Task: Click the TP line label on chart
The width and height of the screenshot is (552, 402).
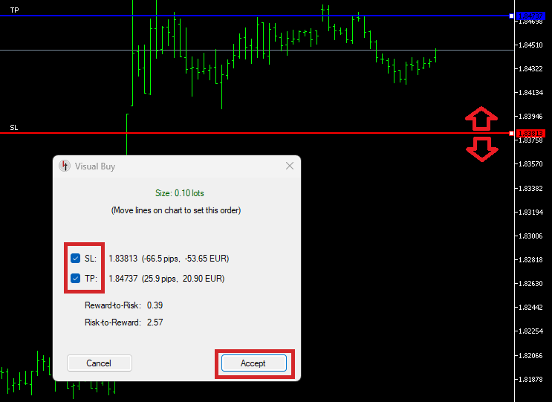Action: (x=14, y=10)
